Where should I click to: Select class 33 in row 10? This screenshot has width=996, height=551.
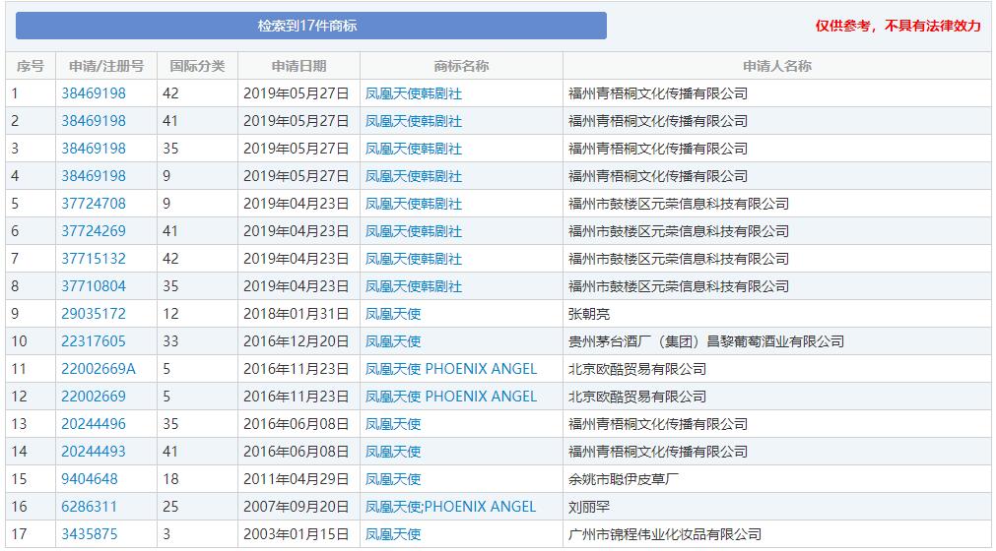coord(170,341)
